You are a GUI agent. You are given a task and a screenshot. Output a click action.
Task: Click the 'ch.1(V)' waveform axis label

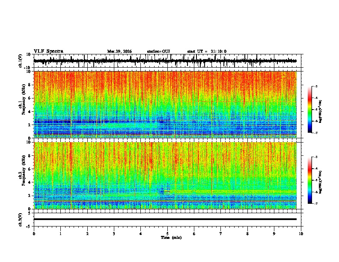(21, 61)
